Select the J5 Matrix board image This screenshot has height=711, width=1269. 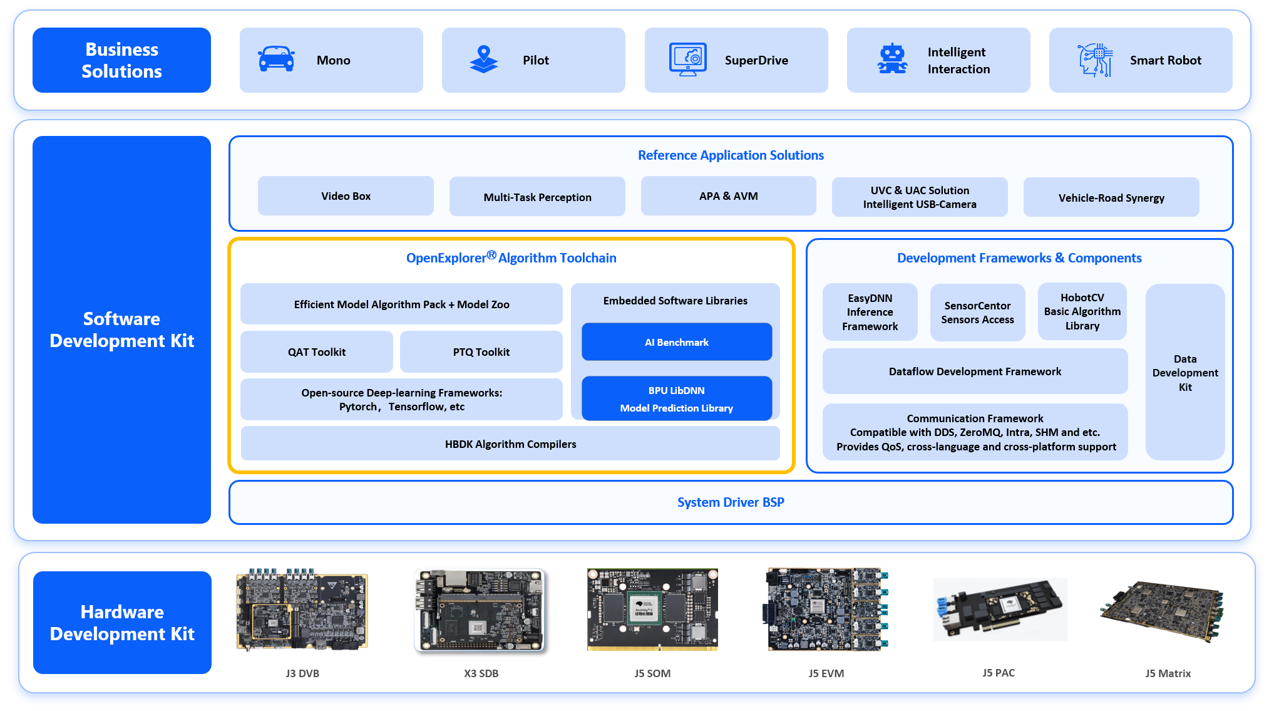1162,611
